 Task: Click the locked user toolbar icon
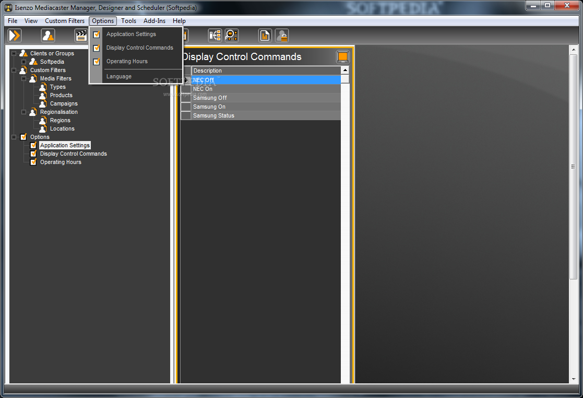[281, 36]
